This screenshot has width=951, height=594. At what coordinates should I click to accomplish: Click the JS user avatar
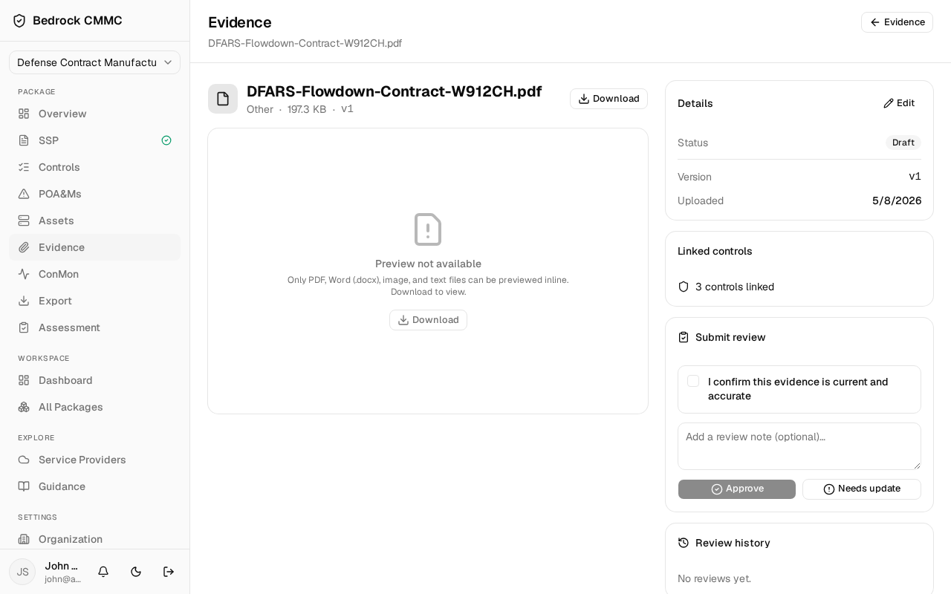22,572
